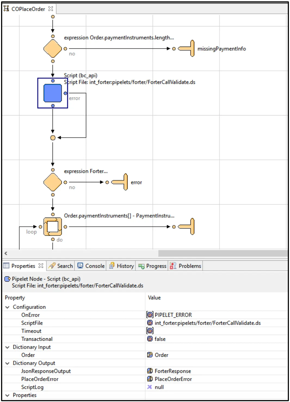
Task: Select the Timeout property row
Action: pyautogui.click(x=145, y=331)
